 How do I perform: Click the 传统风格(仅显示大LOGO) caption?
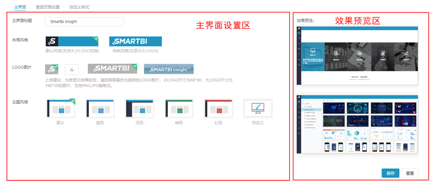[135, 51]
